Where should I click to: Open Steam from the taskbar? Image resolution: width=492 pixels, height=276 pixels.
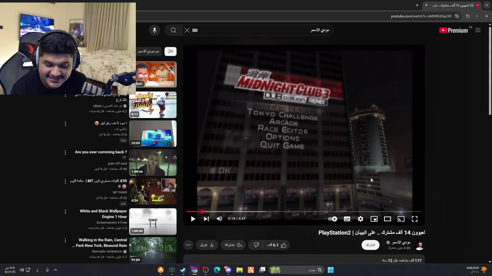(x=183, y=270)
